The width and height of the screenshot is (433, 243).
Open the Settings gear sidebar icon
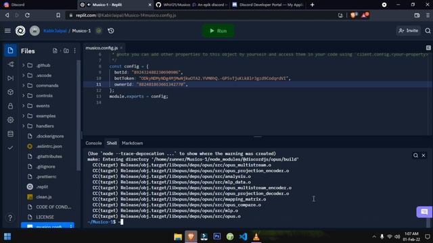(11, 120)
